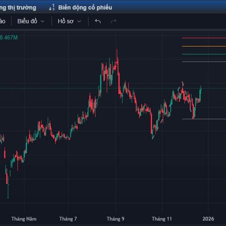
Task: Expand the Hồ sơ dropdown menu
Action: 69,21
